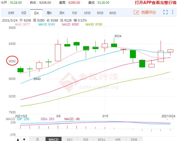Open the three-dot more options menu
This screenshot has width=177, height=141.
[x=173, y=12]
